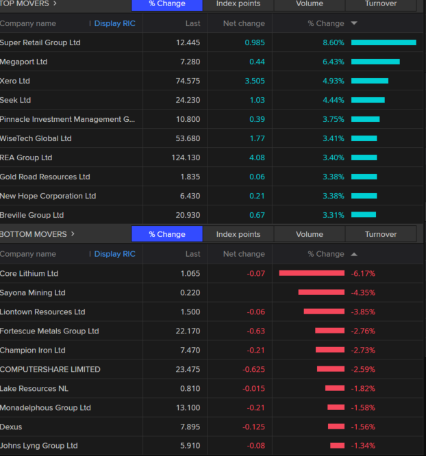Click Net change header in Top Movers

244,23
